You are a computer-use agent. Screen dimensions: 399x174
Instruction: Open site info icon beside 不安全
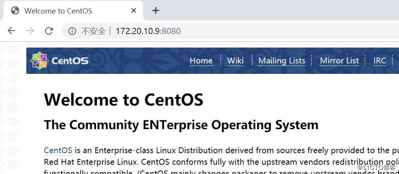click(72, 31)
